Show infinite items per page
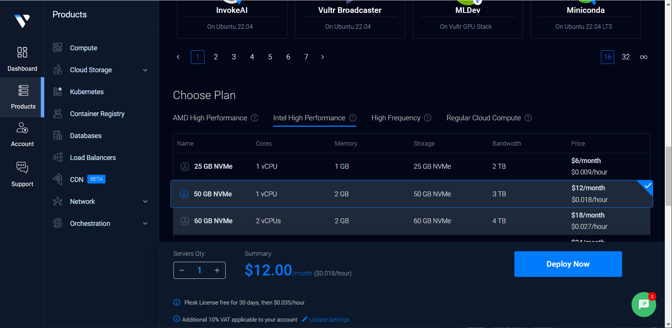Viewport: 672px width, 328px height. [644, 57]
